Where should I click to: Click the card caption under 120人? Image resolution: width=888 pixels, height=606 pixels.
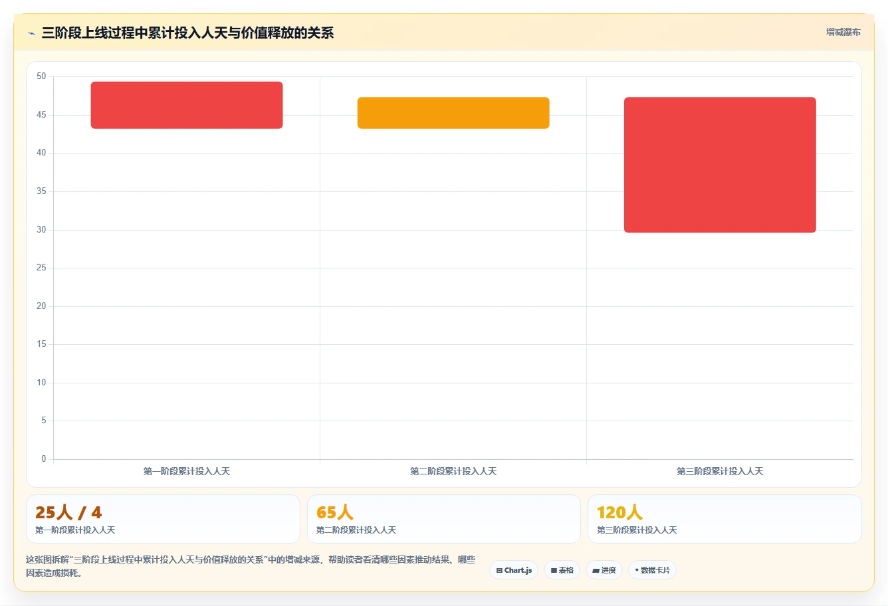coord(637,530)
